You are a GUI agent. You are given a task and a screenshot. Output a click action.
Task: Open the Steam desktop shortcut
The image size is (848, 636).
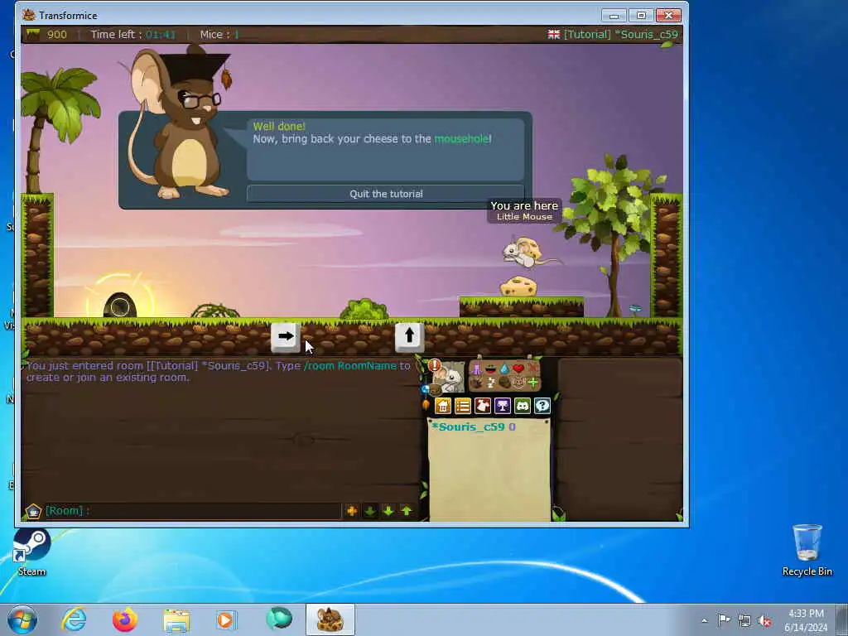click(31, 552)
